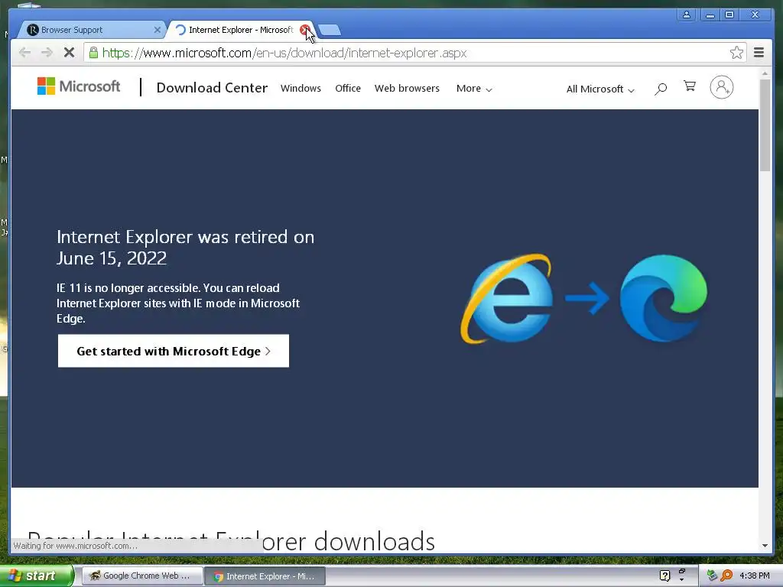Click the orange magnifier system tray icon
Viewport: 783px width, 587px height.
click(x=726, y=576)
